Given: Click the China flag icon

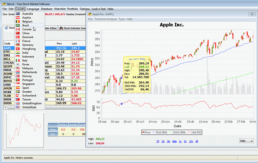Looking at the screenshot, I should (x=18, y=33).
